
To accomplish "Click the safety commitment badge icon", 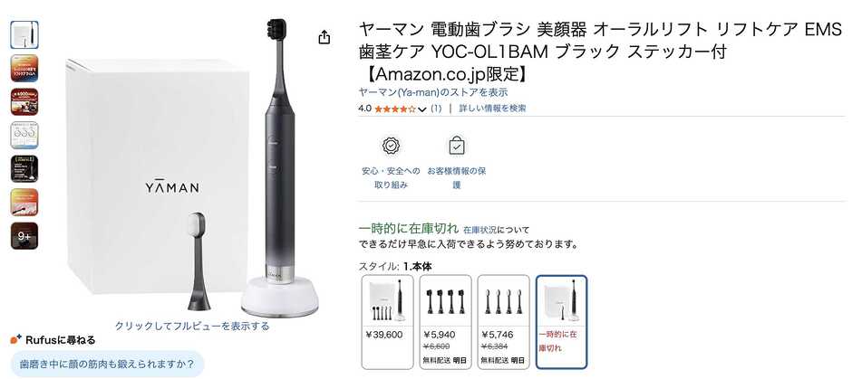I will click(x=391, y=146).
